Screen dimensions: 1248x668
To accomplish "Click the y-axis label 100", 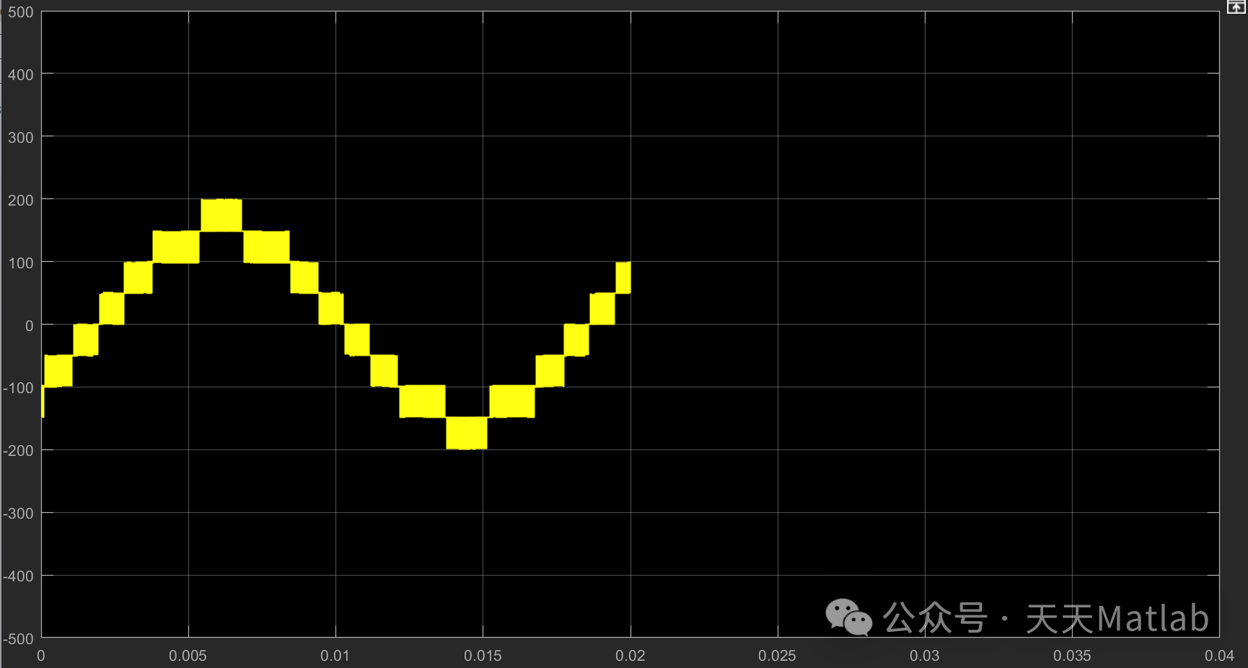I will click(x=21, y=263).
